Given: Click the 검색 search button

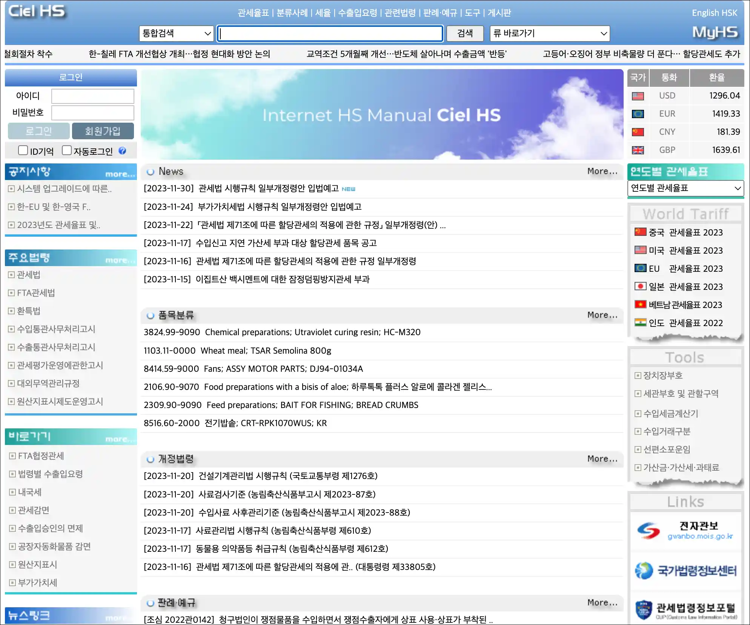Looking at the screenshot, I should coord(465,33).
